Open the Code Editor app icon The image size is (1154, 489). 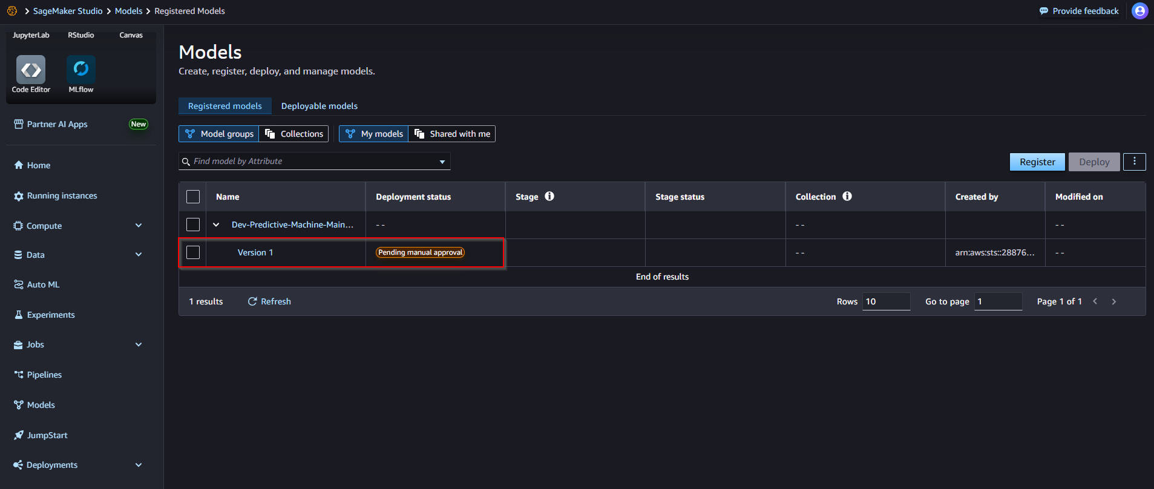tap(31, 70)
